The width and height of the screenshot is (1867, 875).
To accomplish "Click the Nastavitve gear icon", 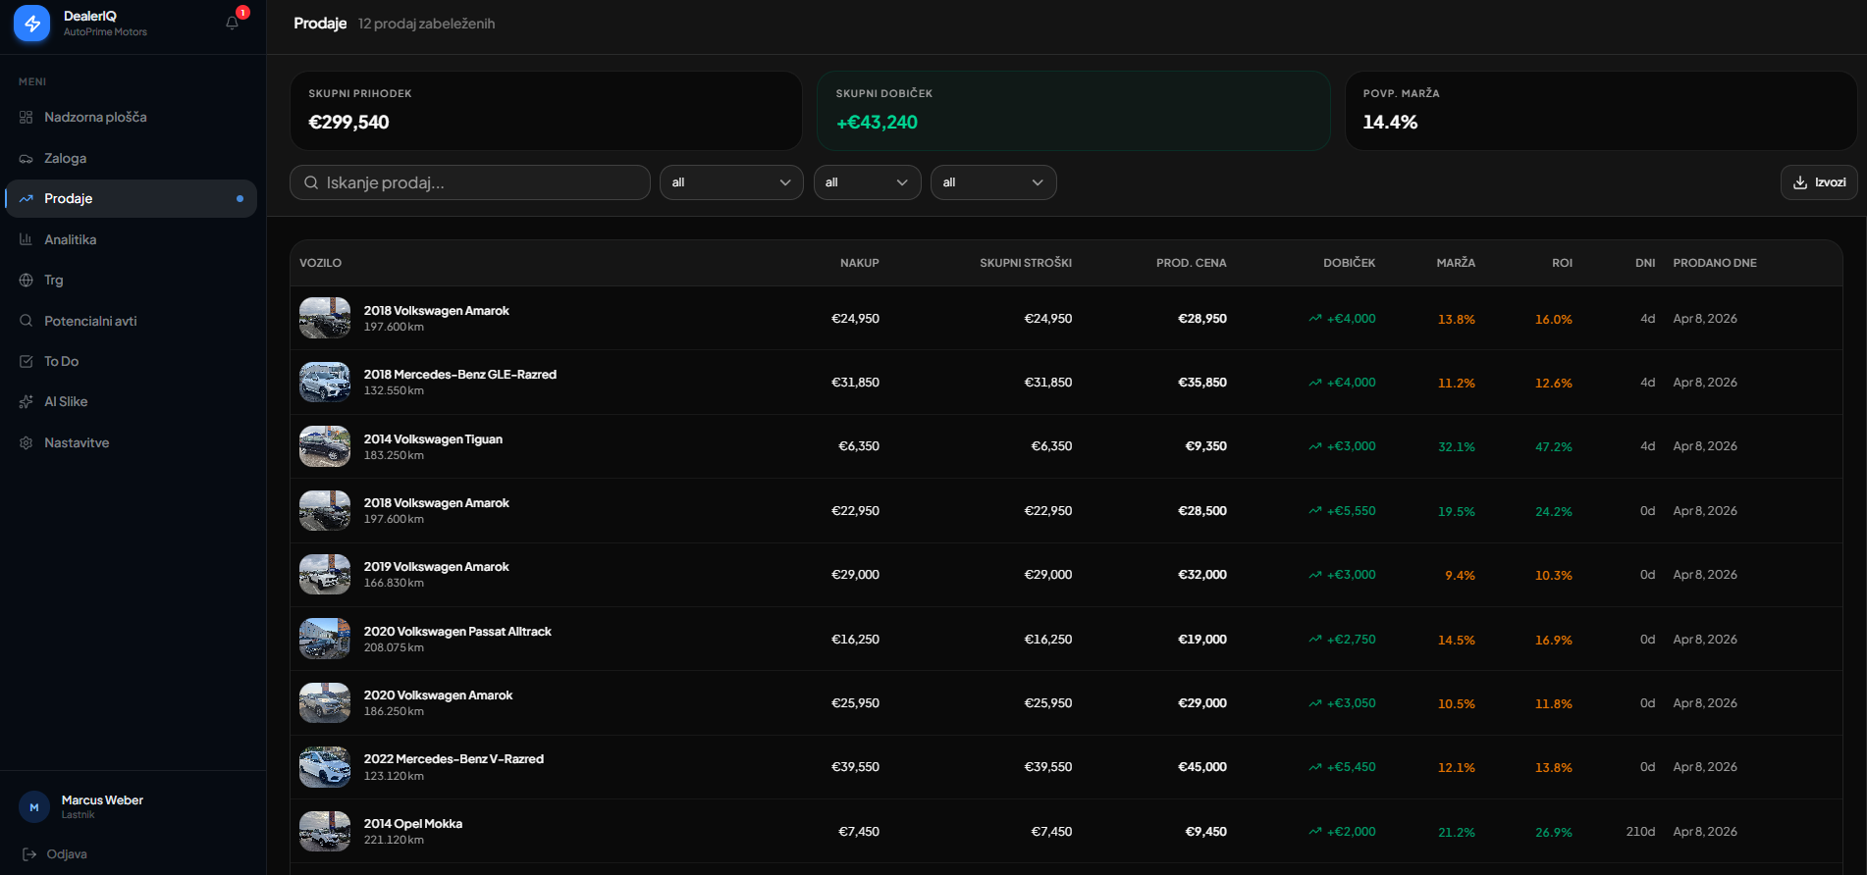I will [27, 443].
